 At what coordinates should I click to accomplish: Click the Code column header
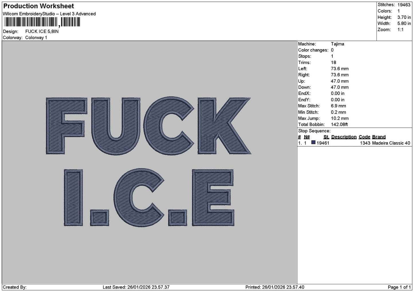point(364,137)
